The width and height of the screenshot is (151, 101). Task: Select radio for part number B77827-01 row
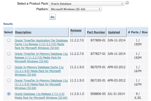coord(9,54)
